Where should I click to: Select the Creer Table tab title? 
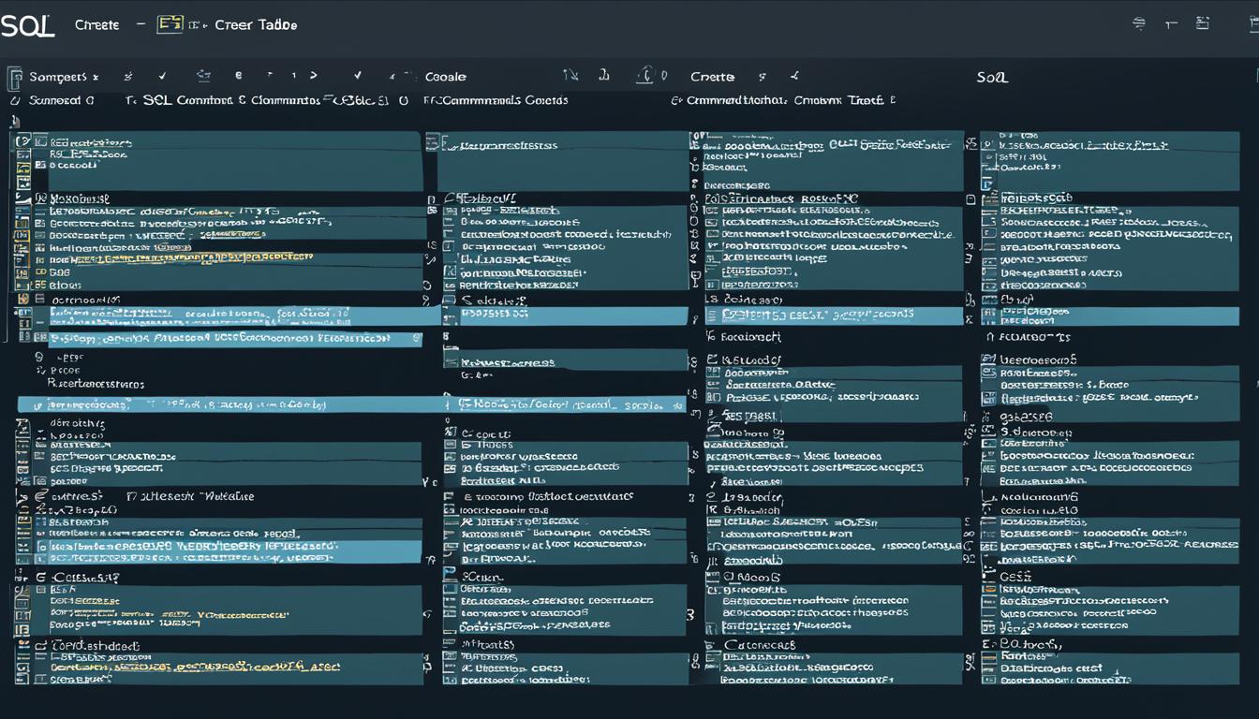tap(256, 25)
